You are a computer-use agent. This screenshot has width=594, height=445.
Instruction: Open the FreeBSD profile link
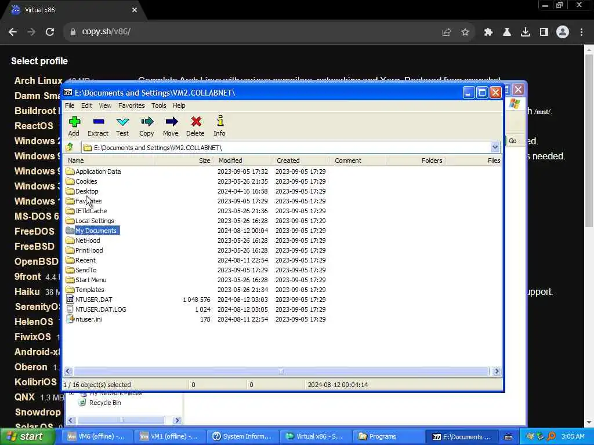pyautogui.click(x=34, y=246)
